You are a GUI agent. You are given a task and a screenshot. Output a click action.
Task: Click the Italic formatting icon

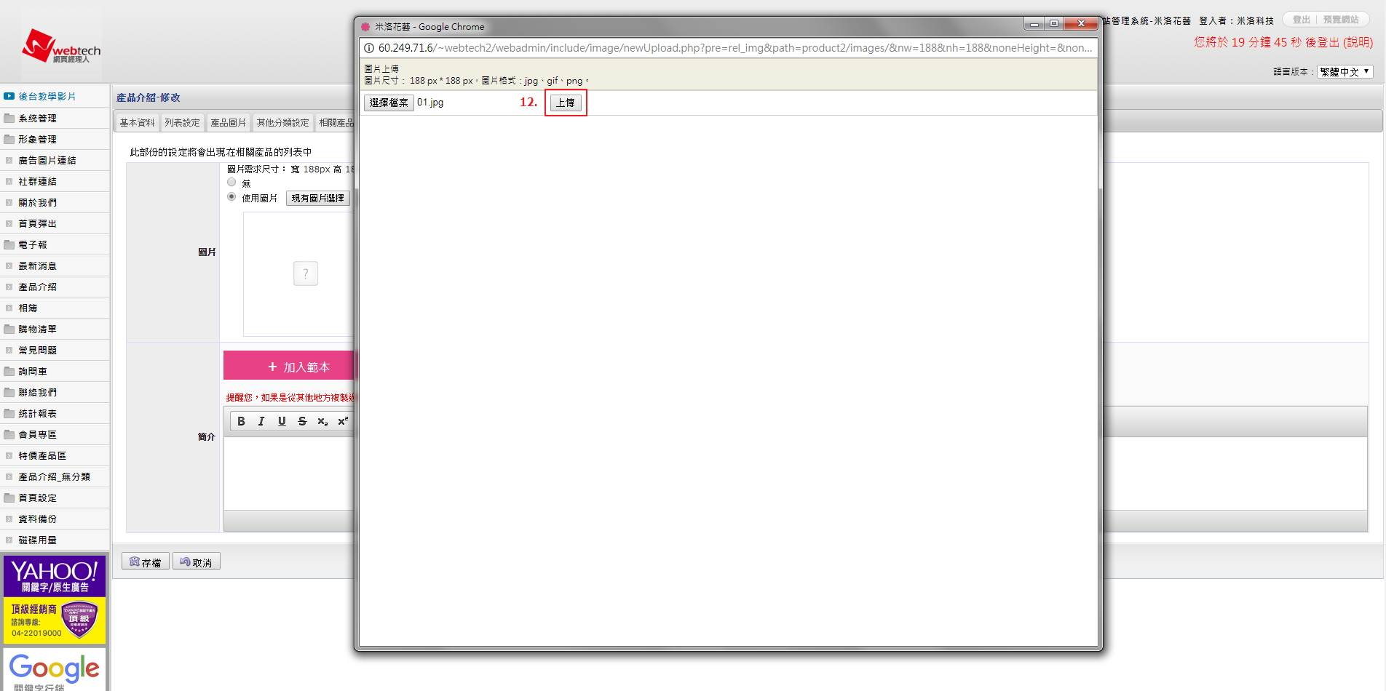(261, 421)
